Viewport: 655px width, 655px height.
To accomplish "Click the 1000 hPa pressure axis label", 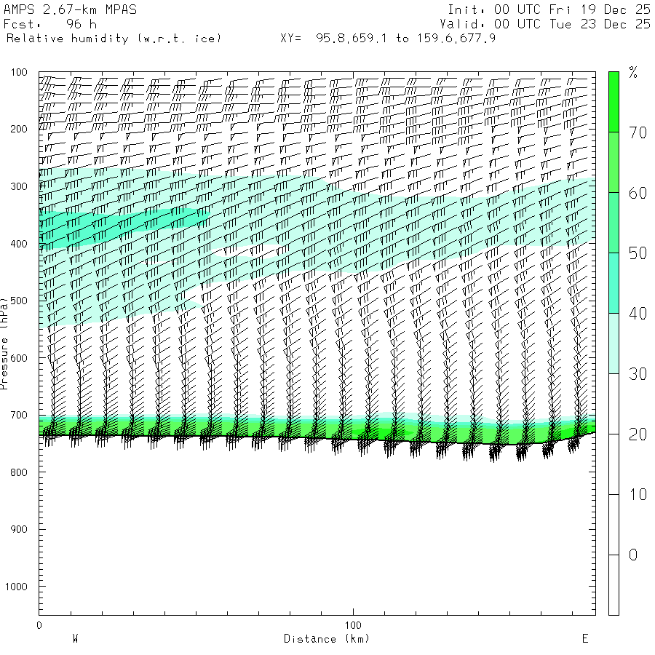I will coord(16,587).
